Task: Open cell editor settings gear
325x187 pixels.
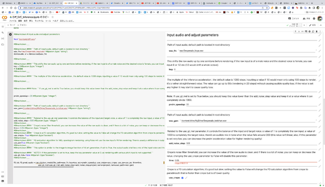Action: tap(309, 31)
